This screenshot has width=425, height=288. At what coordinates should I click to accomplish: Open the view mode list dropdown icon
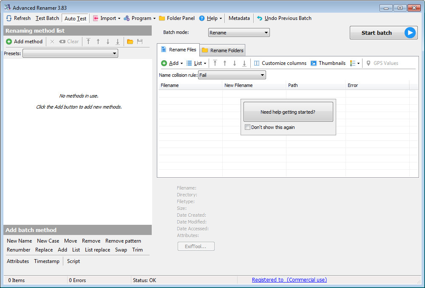pyautogui.click(x=354, y=63)
